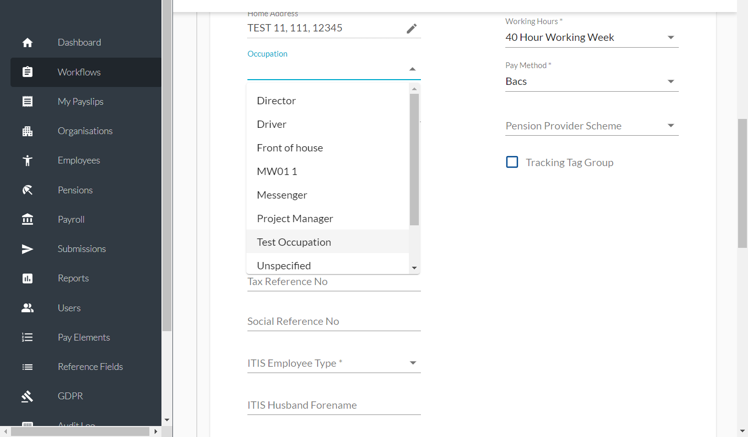Click the Pensions umbrella icon
748x437 pixels.
coord(28,190)
